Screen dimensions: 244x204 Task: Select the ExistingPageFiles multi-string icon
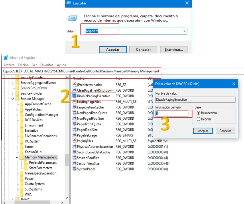click(74, 102)
